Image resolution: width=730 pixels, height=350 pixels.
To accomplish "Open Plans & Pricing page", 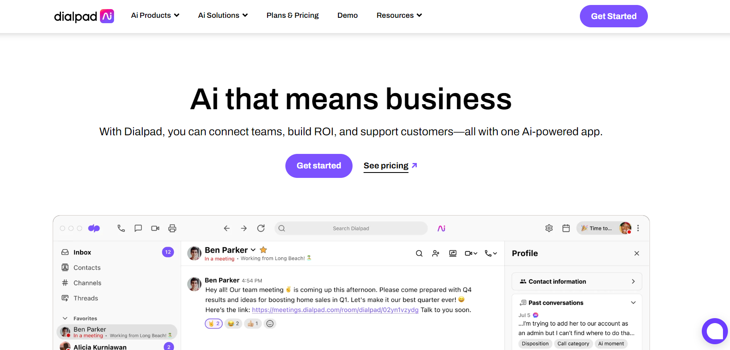I will point(292,15).
